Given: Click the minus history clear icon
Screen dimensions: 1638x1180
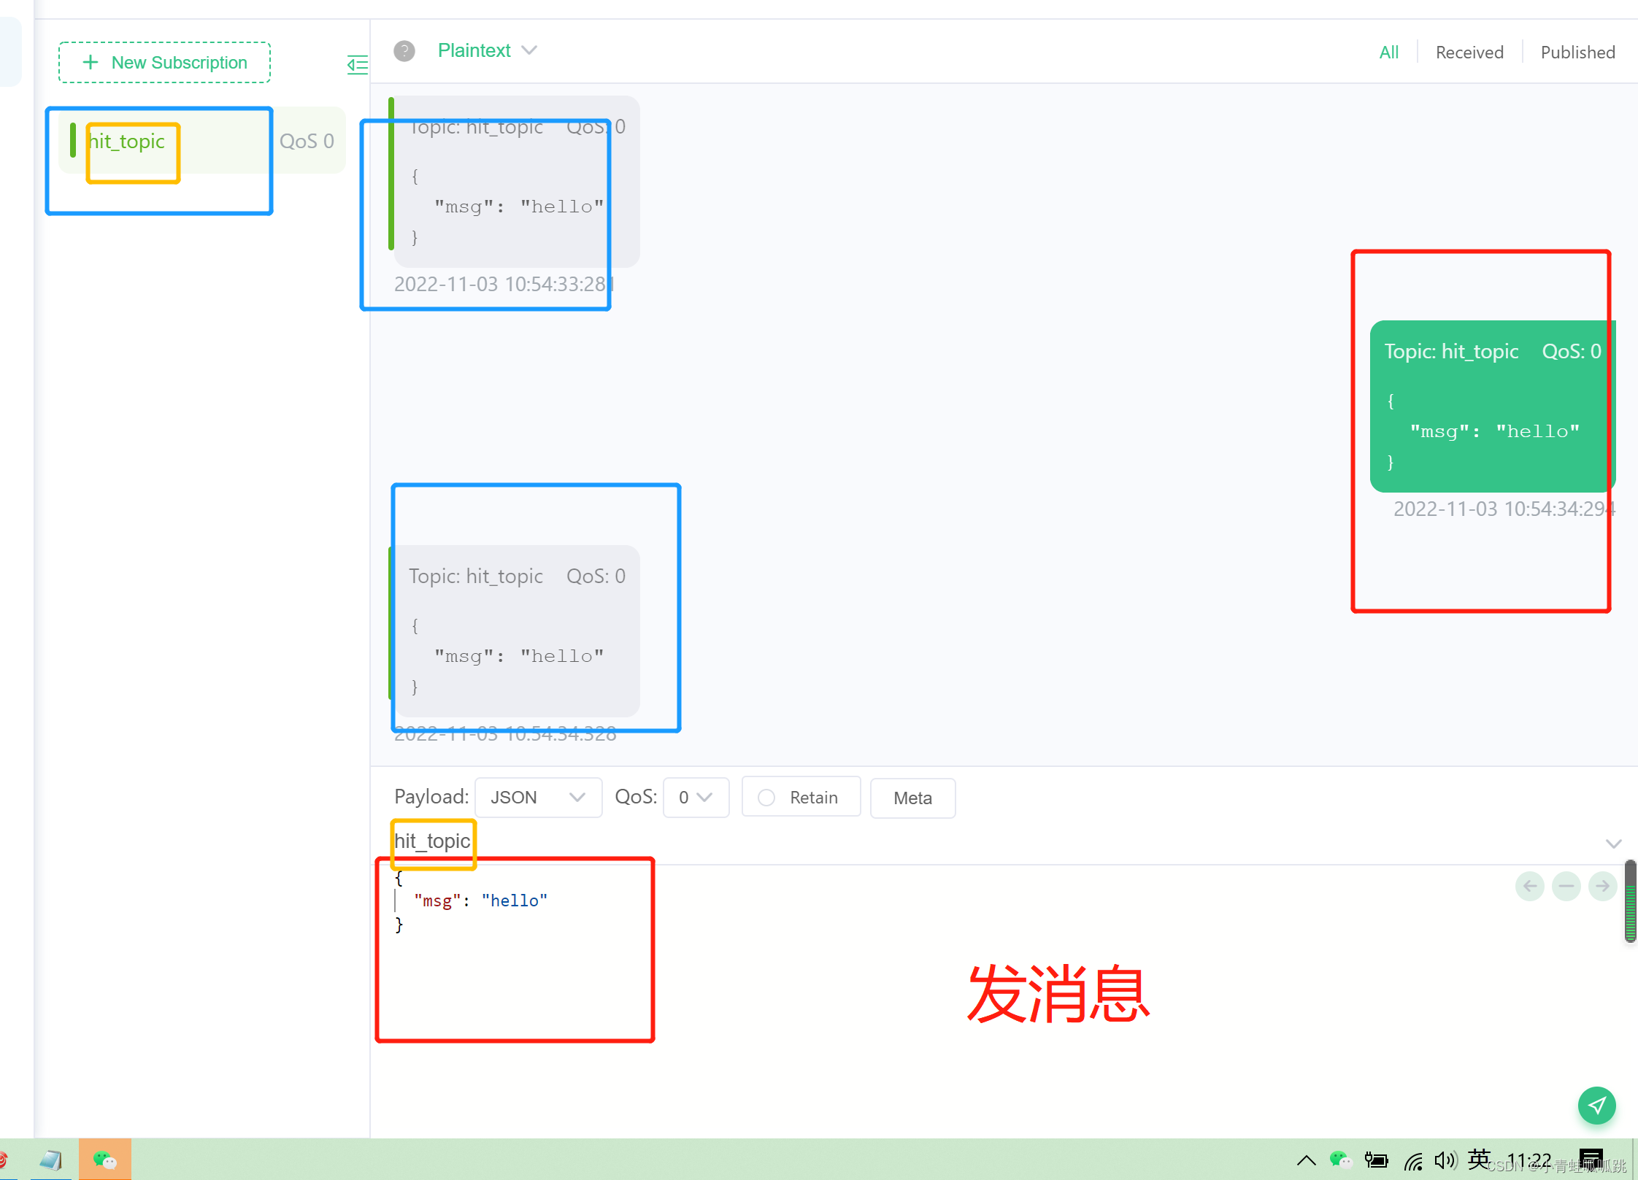Looking at the screenshot, I should [x=1566, y=886].
